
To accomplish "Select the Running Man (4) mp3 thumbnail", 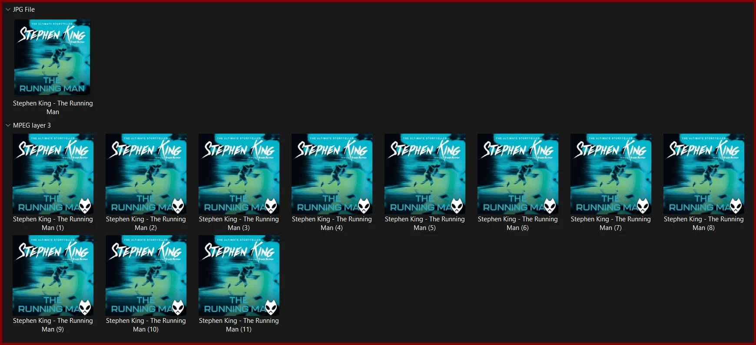I will coord(332,174).
